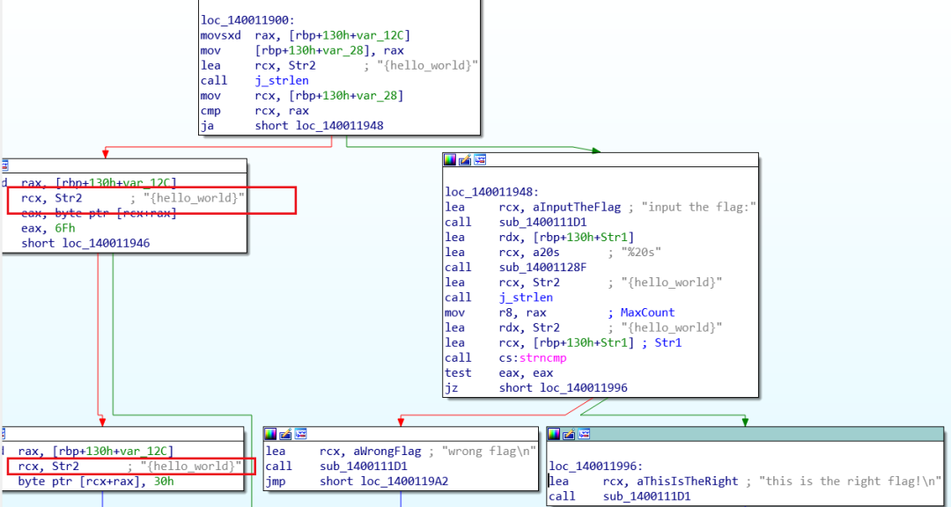951x507 pixels.
Task: Click the pencil icon on the wrong flag block
Action: click(285, 434)
